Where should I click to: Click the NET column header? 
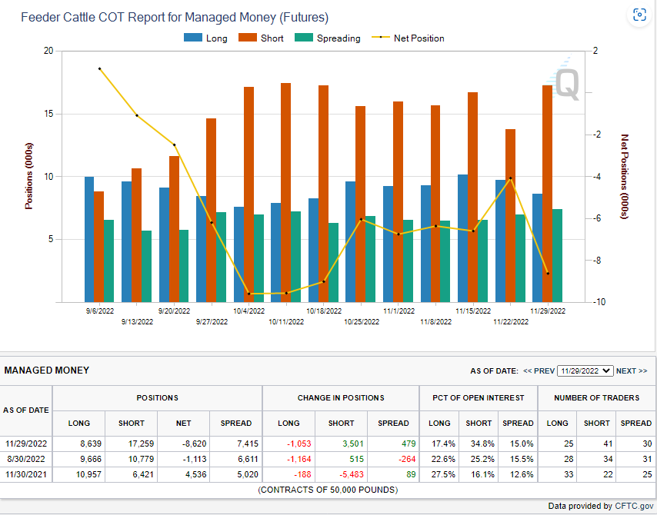click(x=184, y=424)
